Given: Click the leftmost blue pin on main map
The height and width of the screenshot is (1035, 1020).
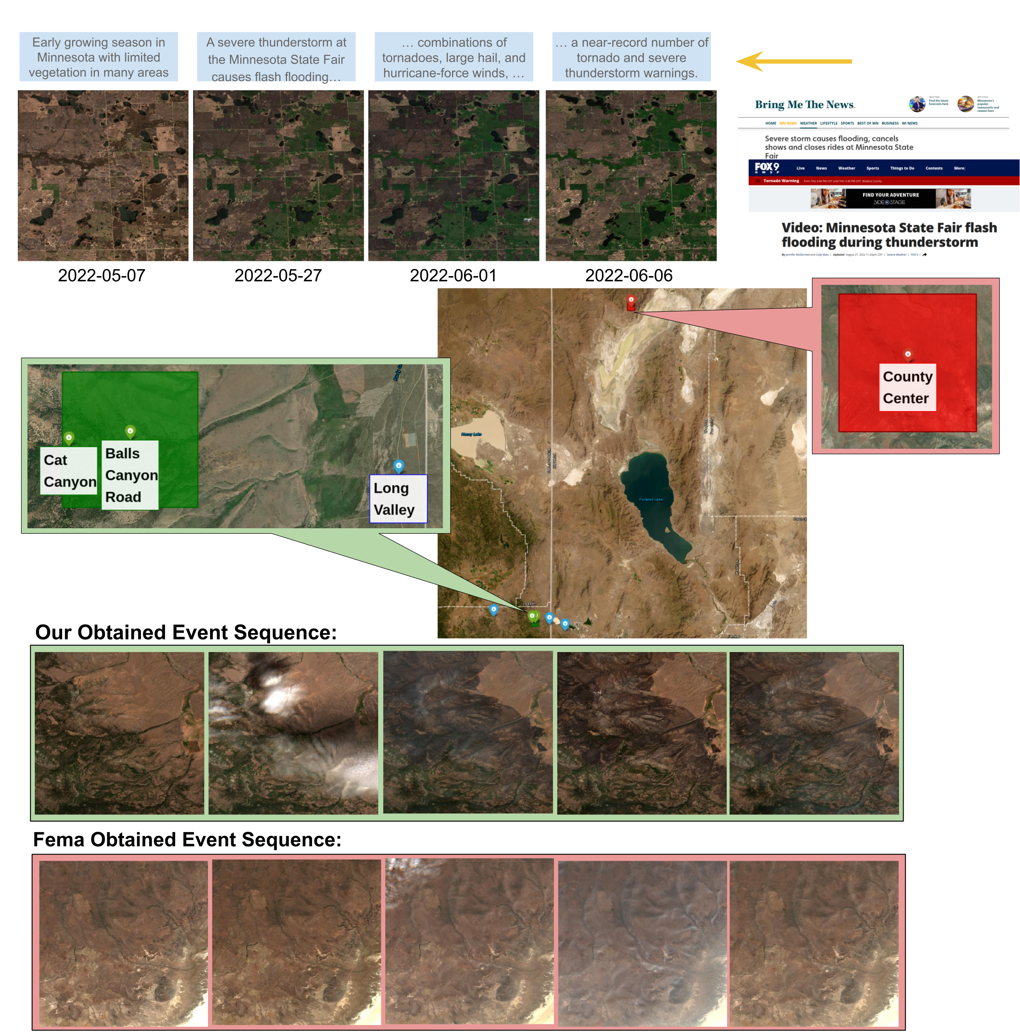Looking at the screenshot, I should [494, 609].
